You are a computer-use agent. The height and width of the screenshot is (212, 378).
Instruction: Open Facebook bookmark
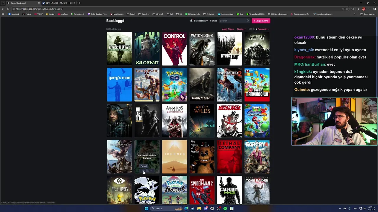coord(14,14)
